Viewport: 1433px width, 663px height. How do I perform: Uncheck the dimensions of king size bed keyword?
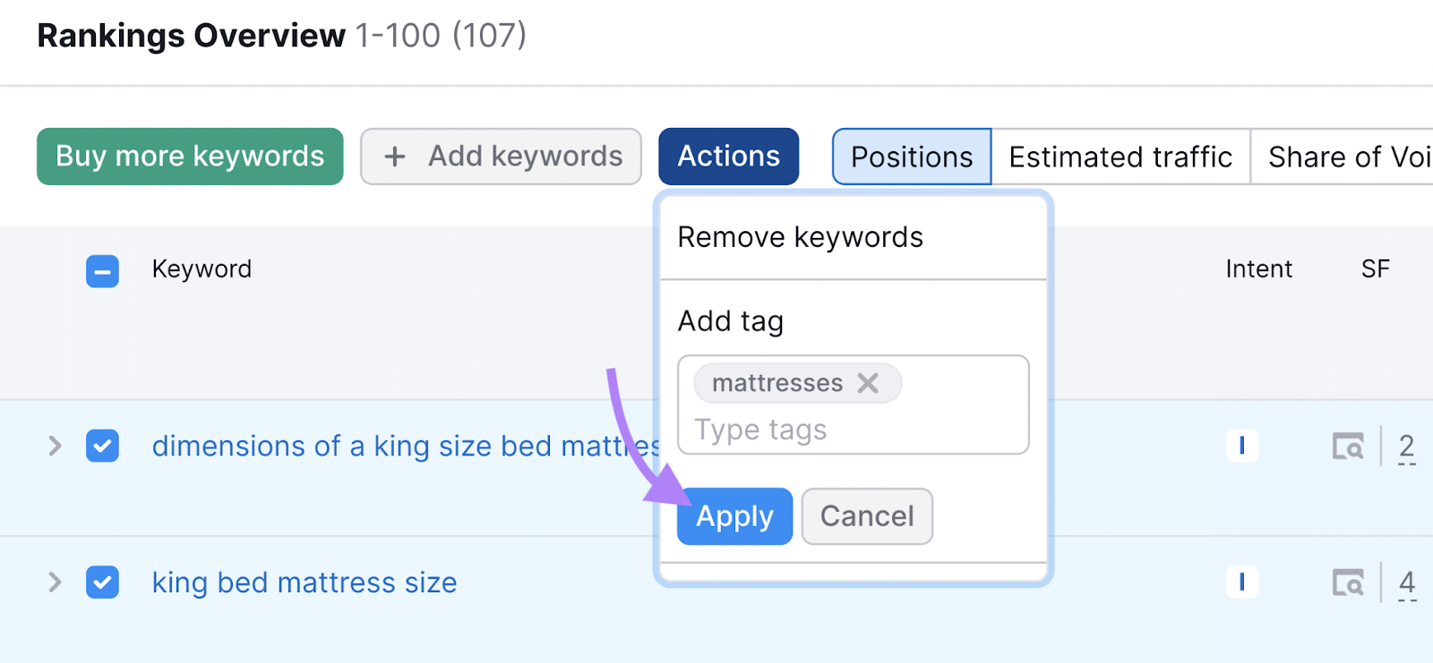[x=102, y=446]
